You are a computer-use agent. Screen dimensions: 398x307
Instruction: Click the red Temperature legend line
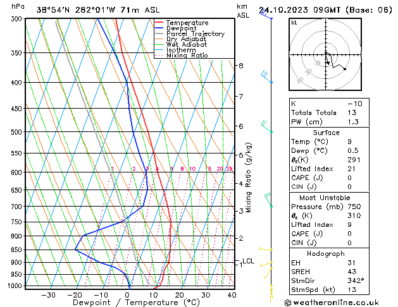click(x=159, y=23)
